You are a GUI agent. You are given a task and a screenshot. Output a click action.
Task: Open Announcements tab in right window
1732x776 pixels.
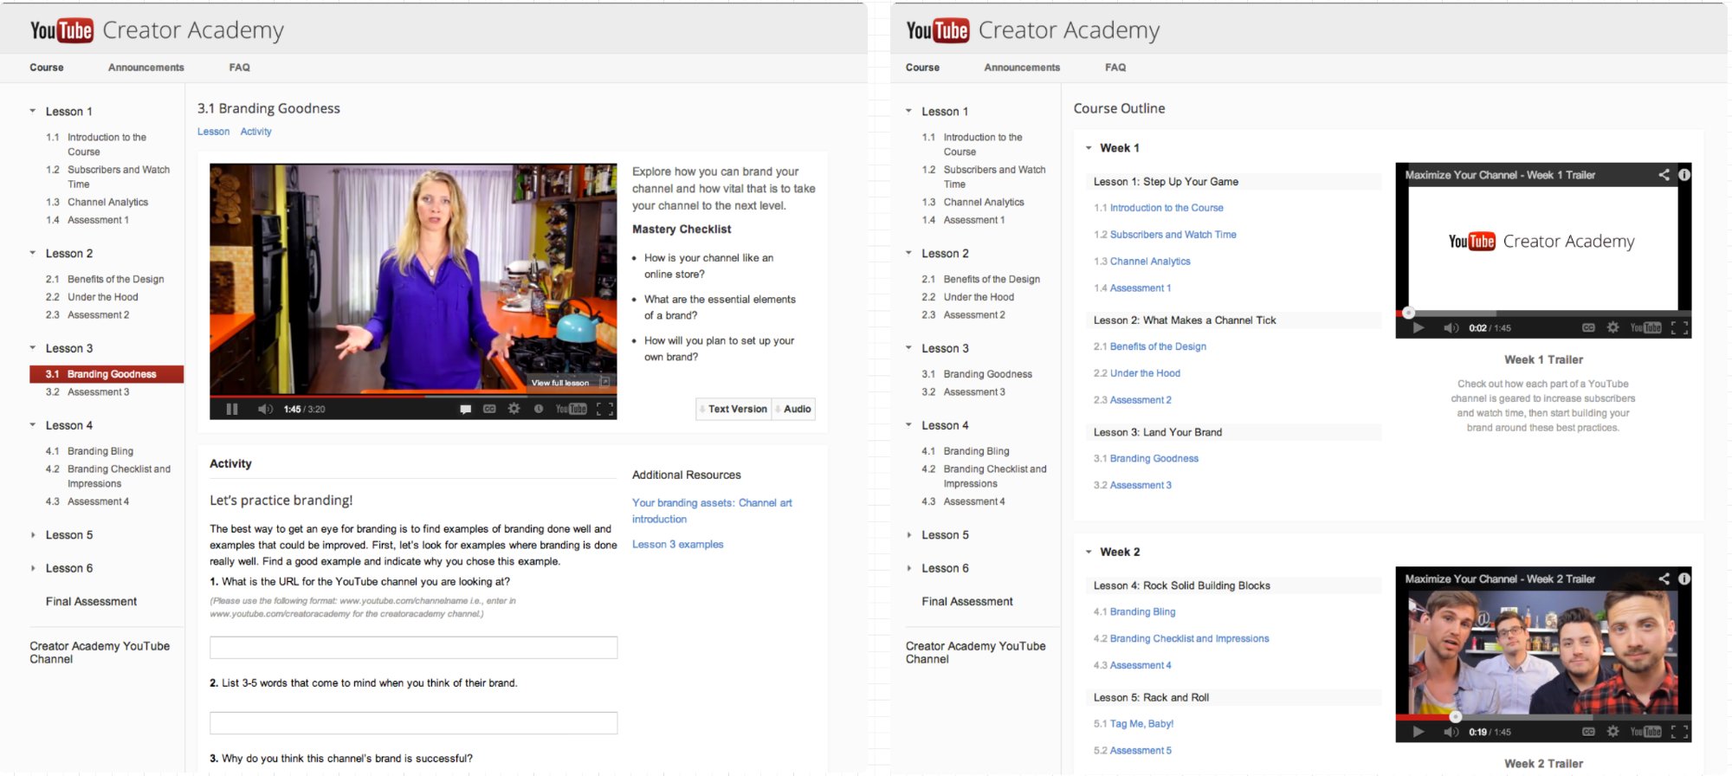pos(1022,68)
